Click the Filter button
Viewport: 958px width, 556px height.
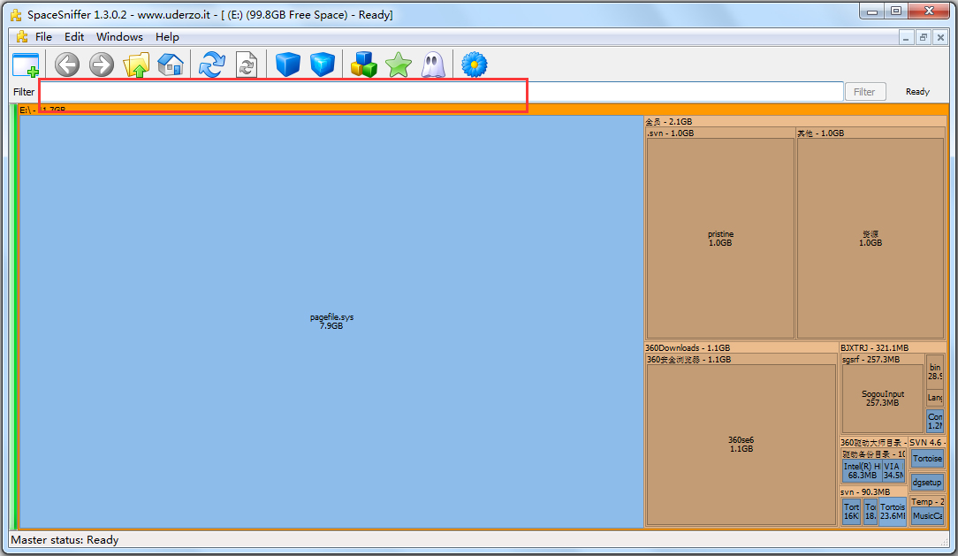click(x=864, y=92)
